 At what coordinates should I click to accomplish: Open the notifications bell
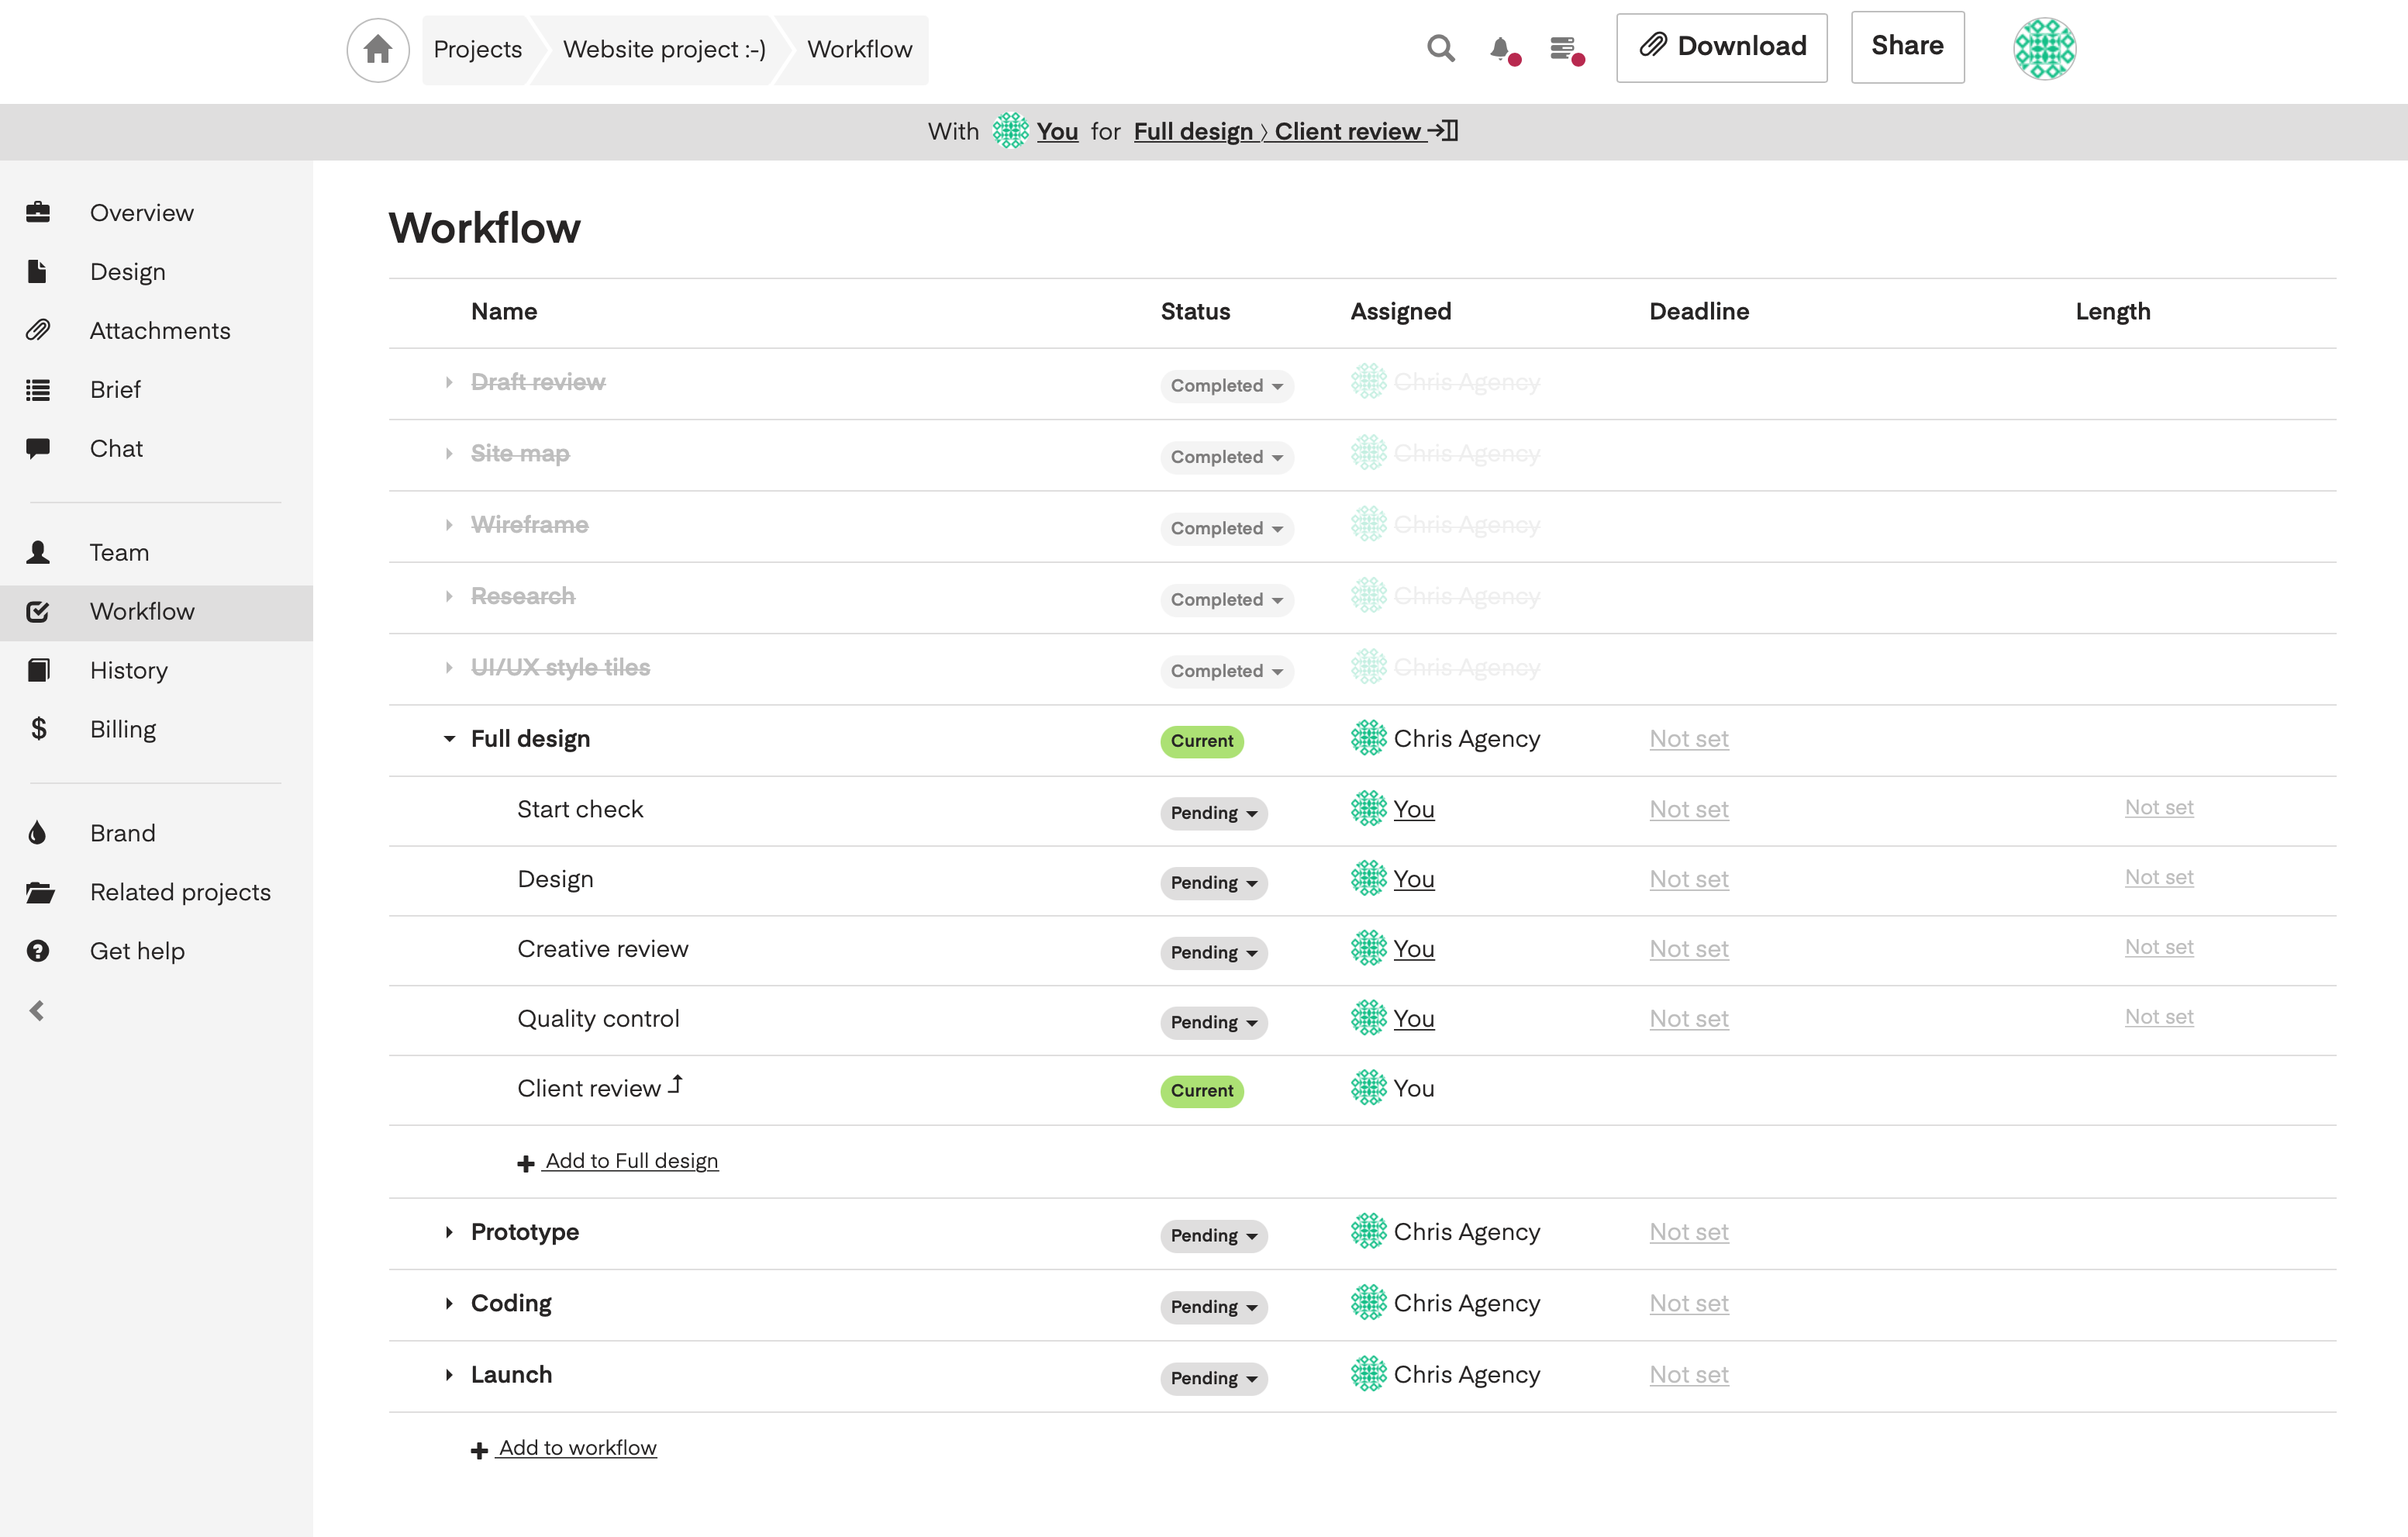pyautogui.click(x=1500, y=48)
